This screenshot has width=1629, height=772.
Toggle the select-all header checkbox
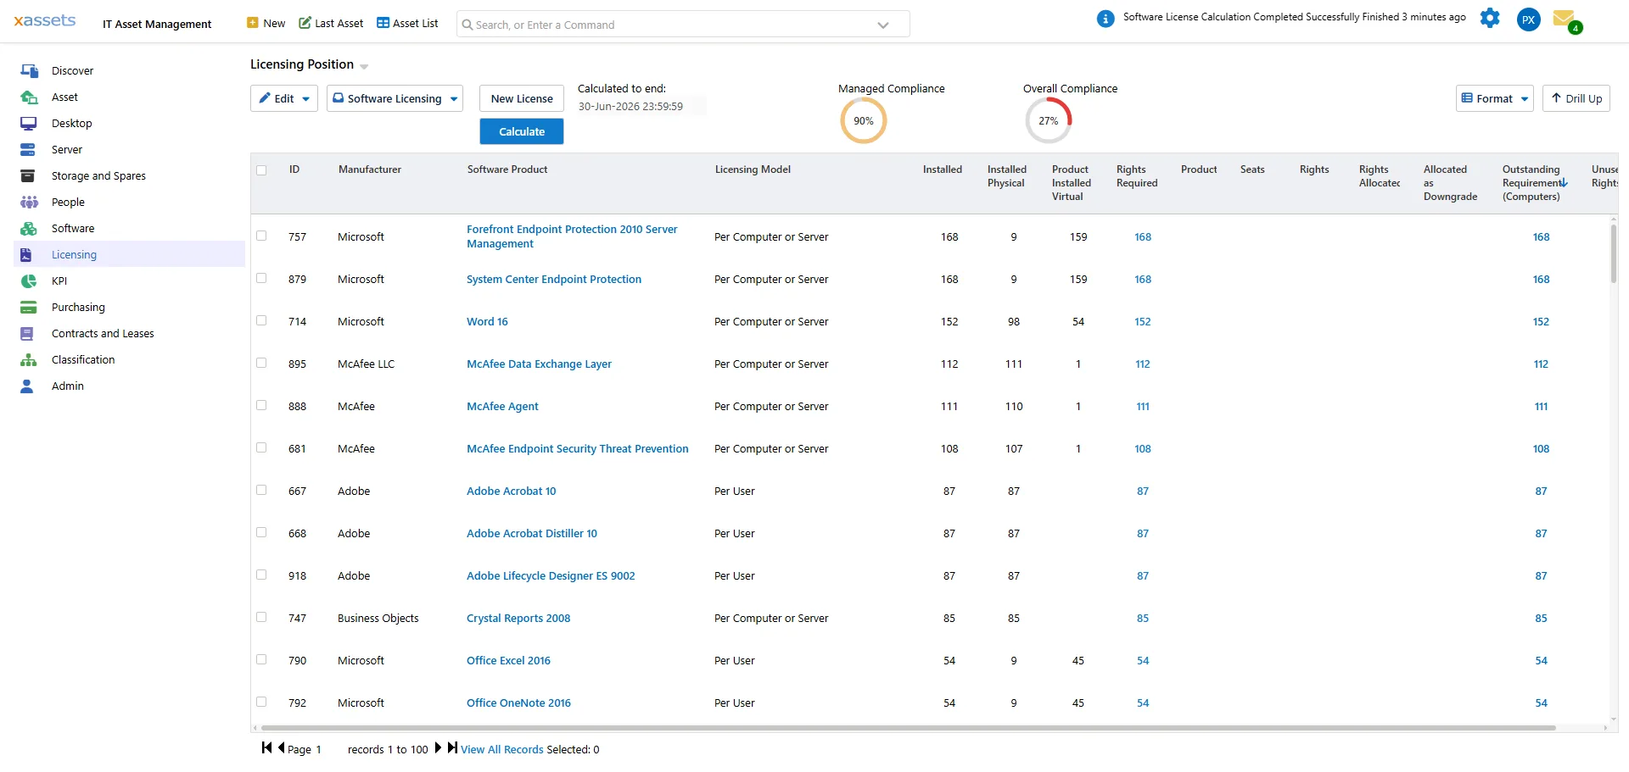[261, 170]
